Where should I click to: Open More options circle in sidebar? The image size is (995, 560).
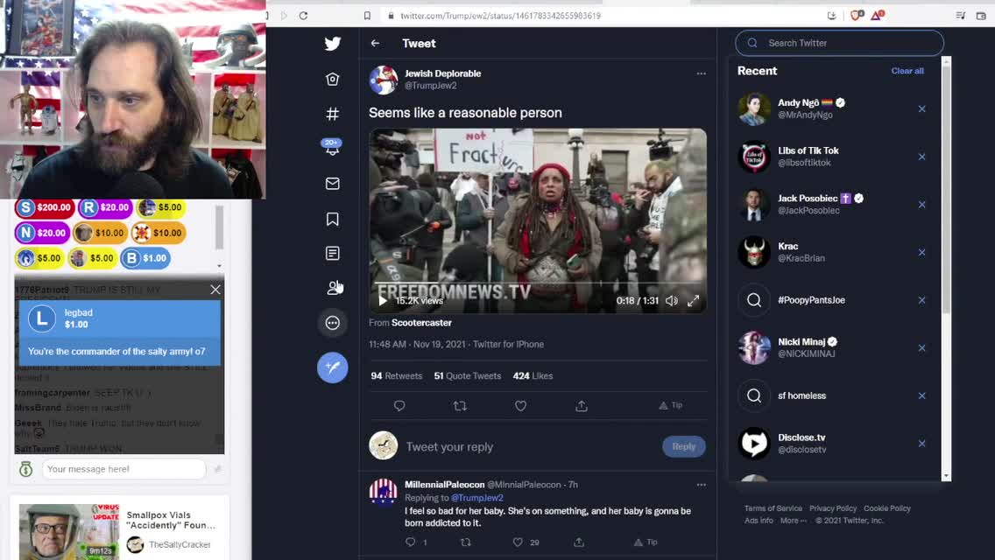333,323
